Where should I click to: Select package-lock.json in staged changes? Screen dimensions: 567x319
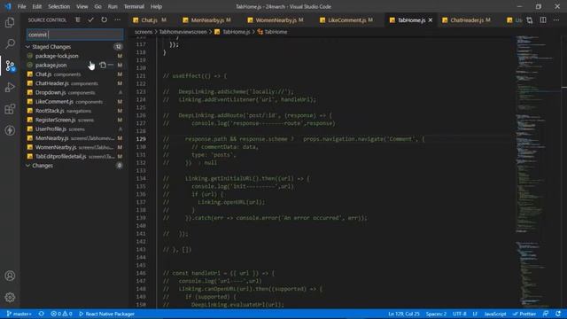(x=74, y=56)
